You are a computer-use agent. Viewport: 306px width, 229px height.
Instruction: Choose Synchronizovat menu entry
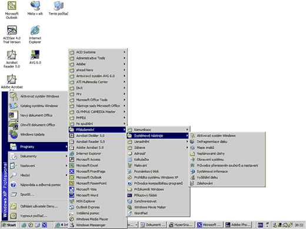coord(158,201)
